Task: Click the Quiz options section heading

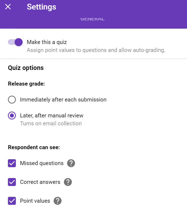Action: (25, 68)
